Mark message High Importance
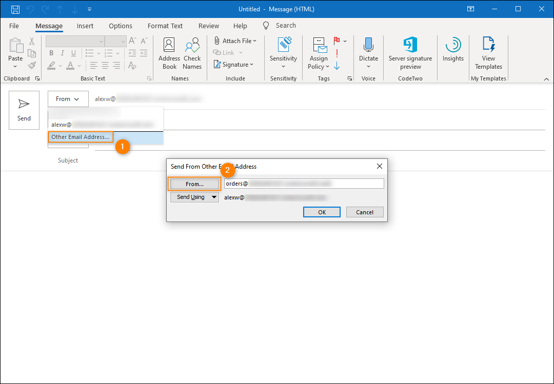Image resolution: width=554 pixels, height=384 pixels. pyautogui.click(x=337, y=53)
